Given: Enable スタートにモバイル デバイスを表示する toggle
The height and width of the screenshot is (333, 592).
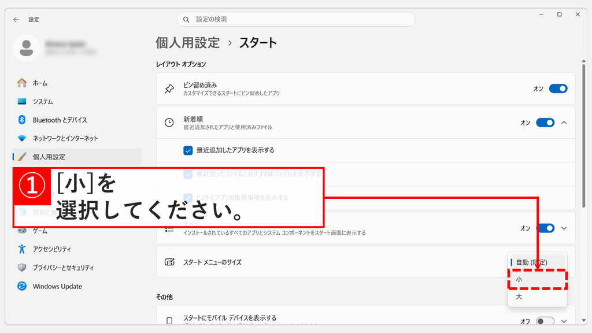Looking at the screenshot, I should 545,321.
